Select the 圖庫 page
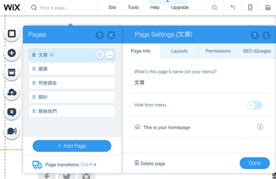Screen dimensions: 276x179 pyautogui.click(x=72, y=69)
